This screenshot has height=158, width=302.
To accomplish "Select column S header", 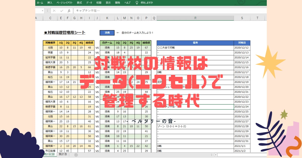I will tap(242, 18).
